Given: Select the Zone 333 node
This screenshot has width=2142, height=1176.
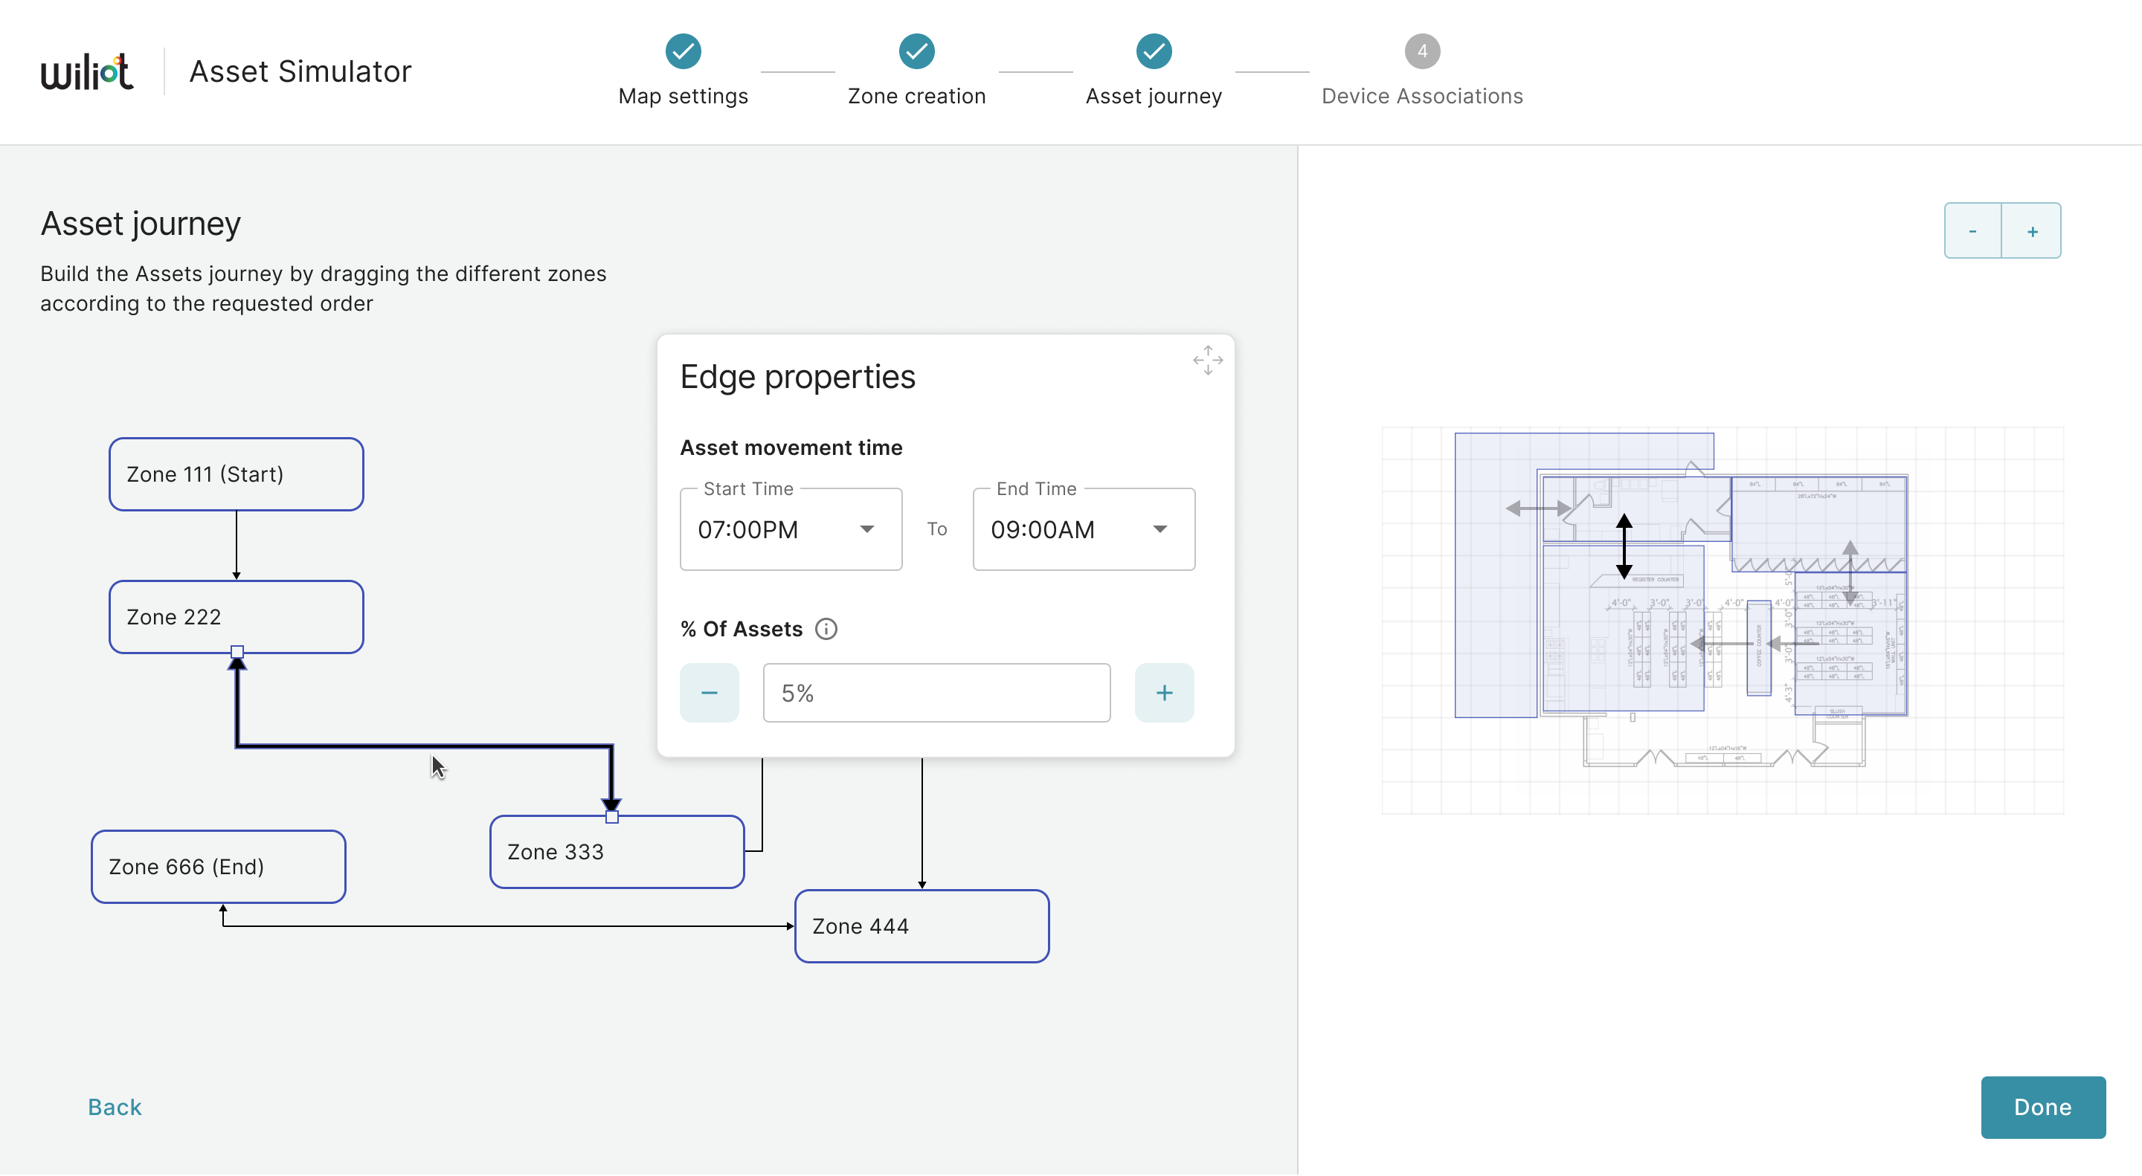Looking at the screenshot, I should click(x=616, y=852).
